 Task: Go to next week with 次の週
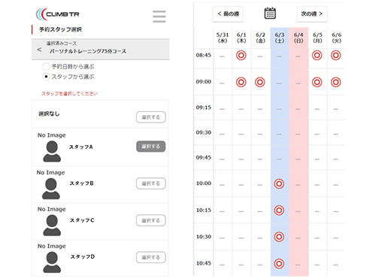click(312, 14)
